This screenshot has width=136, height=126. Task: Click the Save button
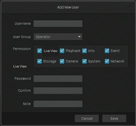point(114,118)
